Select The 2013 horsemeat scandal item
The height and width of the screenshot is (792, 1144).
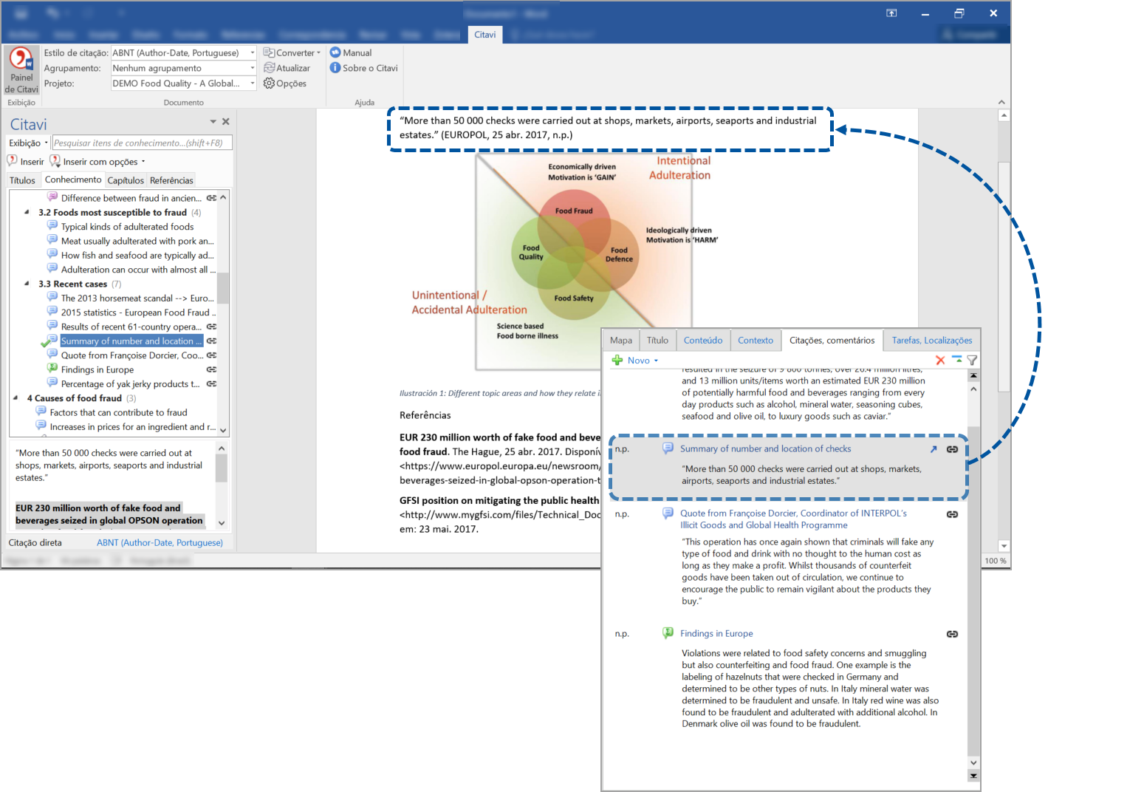point(137,298)
